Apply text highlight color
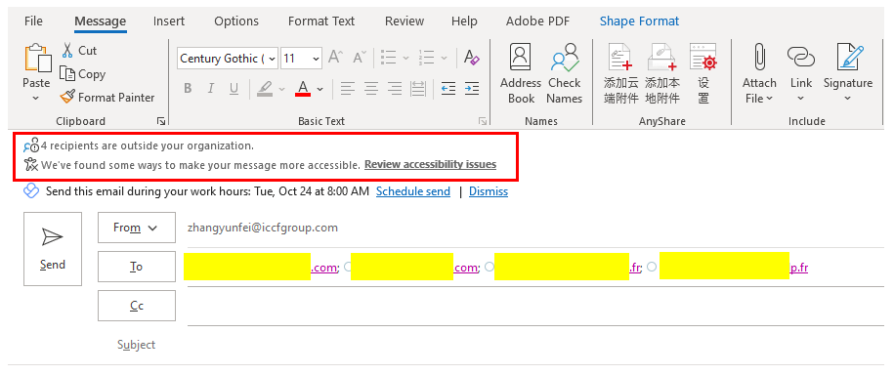894x375 pixels. tap(265, 88)
